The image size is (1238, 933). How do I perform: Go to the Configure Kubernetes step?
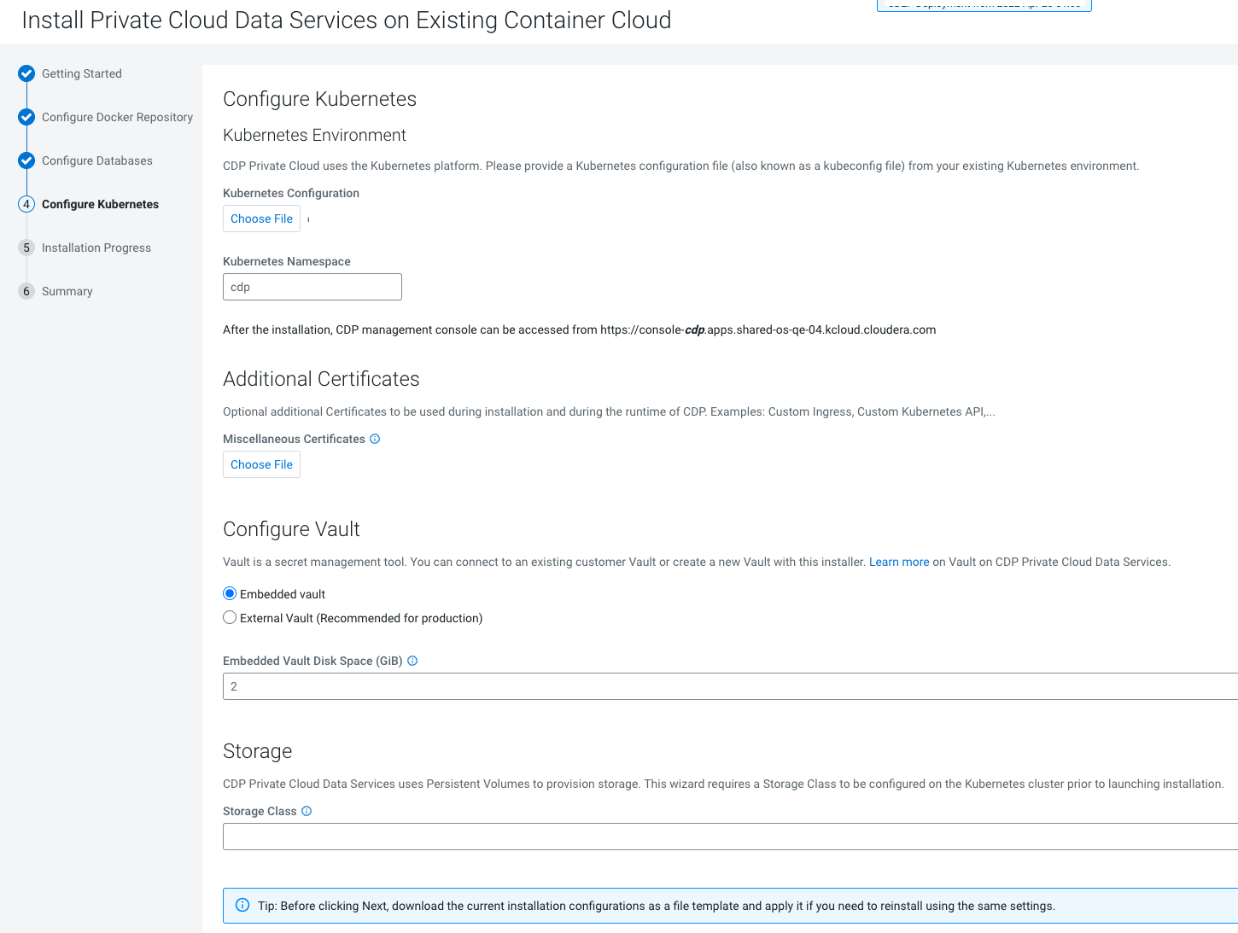click(x=100, y=204)
